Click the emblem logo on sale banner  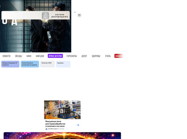coord(45,15)
